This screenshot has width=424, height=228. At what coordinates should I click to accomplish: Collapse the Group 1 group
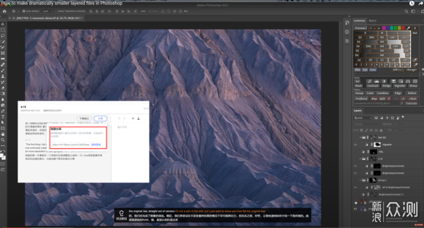[360, 180]
